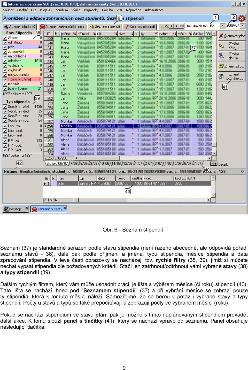Open the Studium menu

[62, 10]
